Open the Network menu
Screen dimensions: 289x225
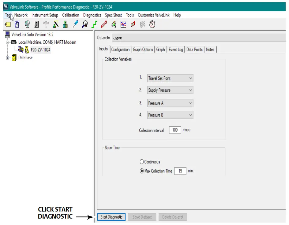click(x=21, y=15)
